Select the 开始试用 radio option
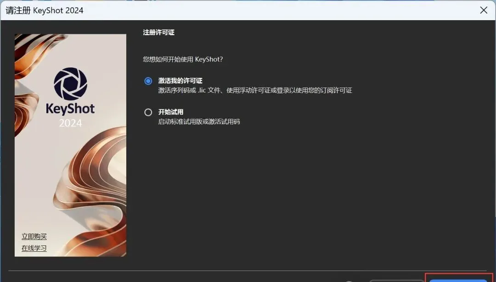This screenshot has height=282, width=496. (148, 112)
